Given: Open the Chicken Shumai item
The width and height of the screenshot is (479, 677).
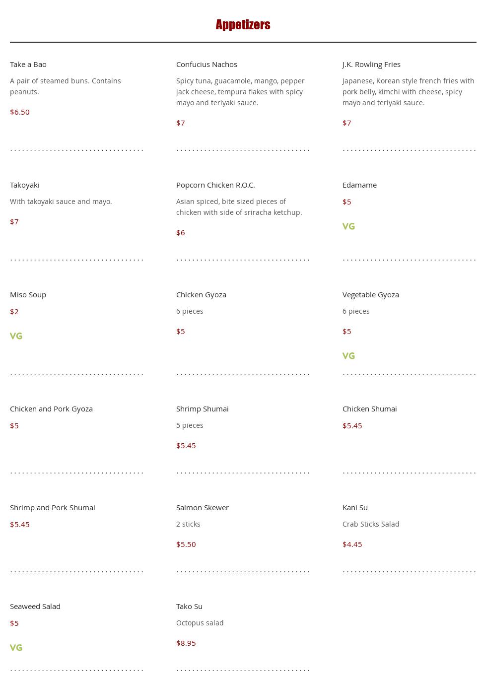Looking at the screenshot, I should (369, 409).
